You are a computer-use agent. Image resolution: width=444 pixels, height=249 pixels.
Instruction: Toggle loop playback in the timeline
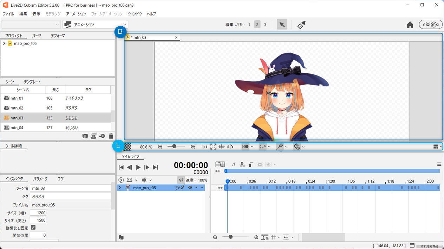pyautogui.click(x=181, y=180)
